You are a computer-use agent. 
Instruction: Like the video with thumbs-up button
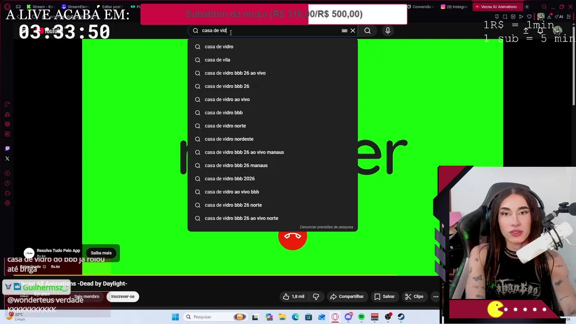click(293, 297)
